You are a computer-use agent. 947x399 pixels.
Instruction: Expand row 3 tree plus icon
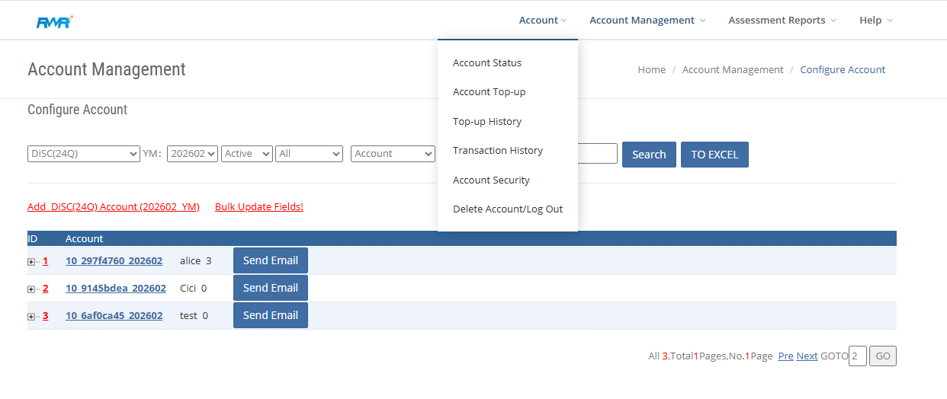coord(31,317)
